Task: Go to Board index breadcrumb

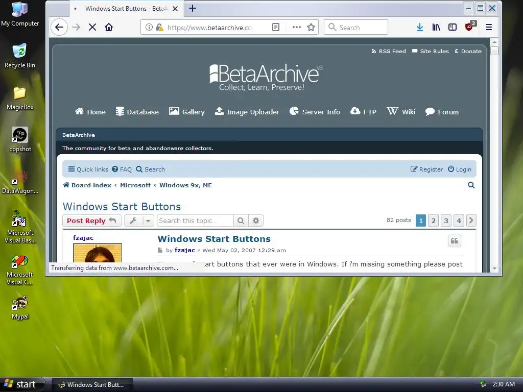Action: (x=87, y=185)
